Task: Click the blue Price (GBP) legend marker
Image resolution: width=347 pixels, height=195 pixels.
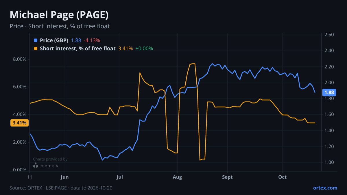Action: (36, 40)
